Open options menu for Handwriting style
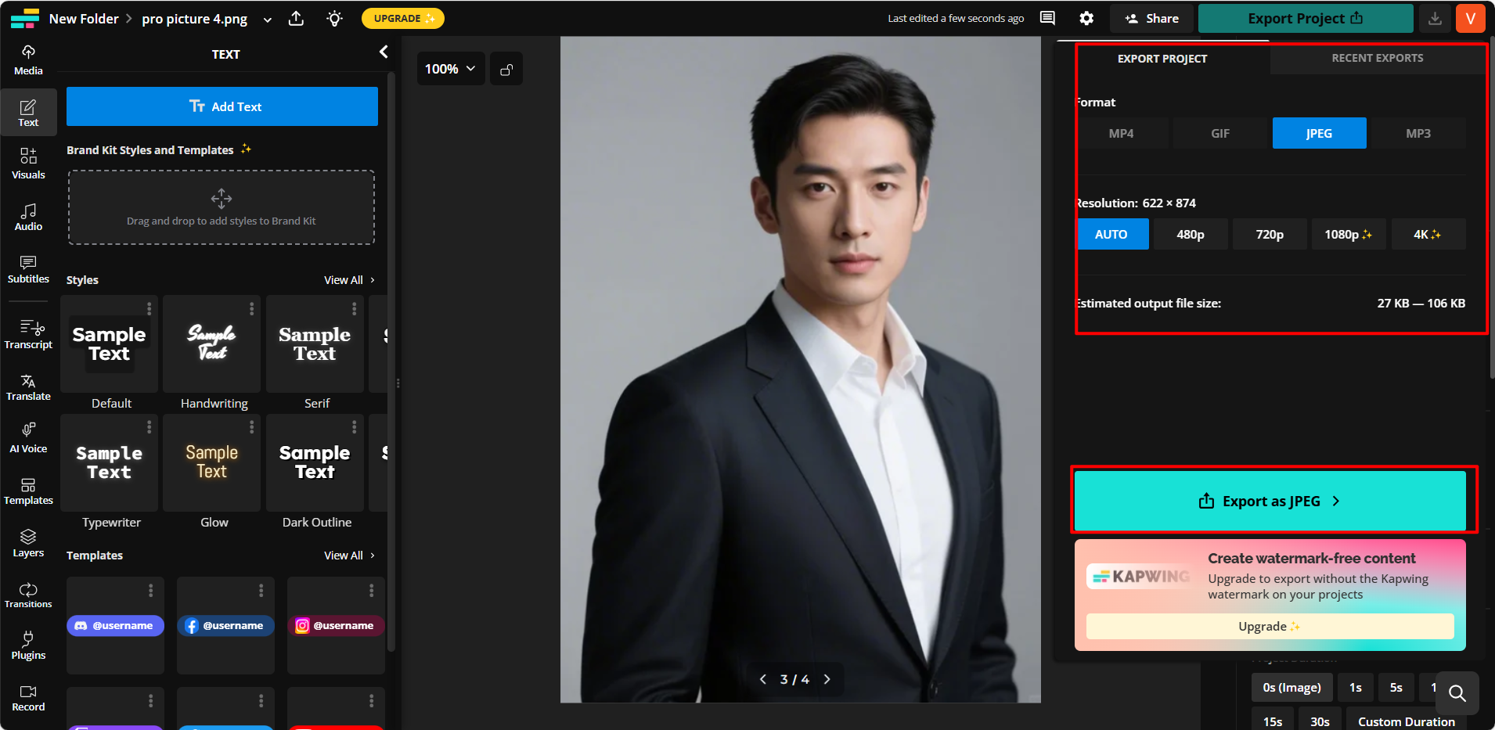The height and width of the screenshot is (730, 1495). pyautogui.click(x=251, y=309)
